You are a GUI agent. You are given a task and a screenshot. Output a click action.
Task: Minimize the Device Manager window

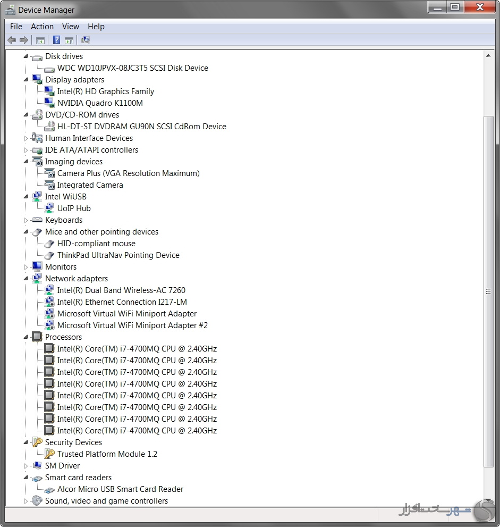437,7
